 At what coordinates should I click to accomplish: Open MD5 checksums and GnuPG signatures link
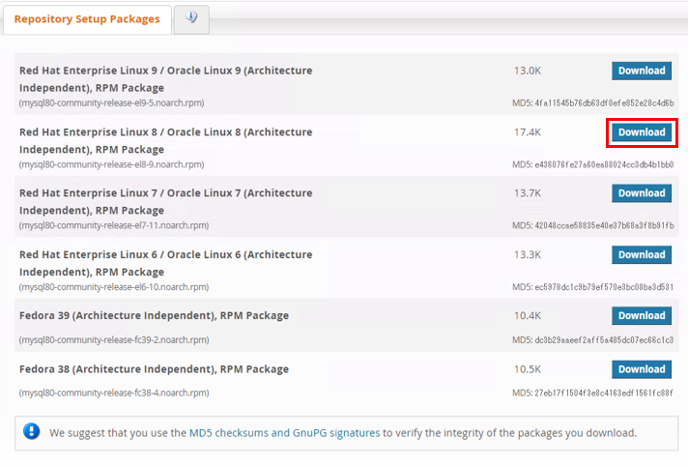[284, 433]
